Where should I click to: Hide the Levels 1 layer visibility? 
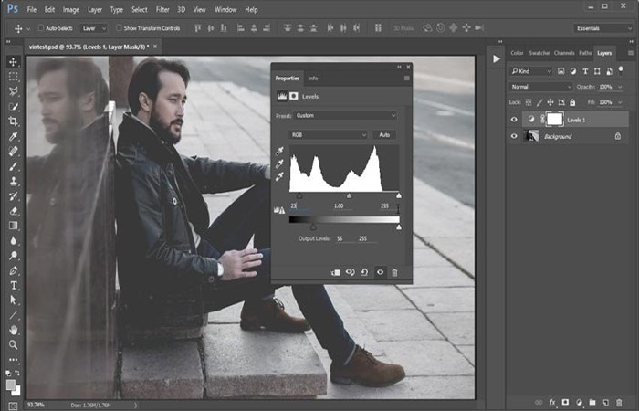514,120
